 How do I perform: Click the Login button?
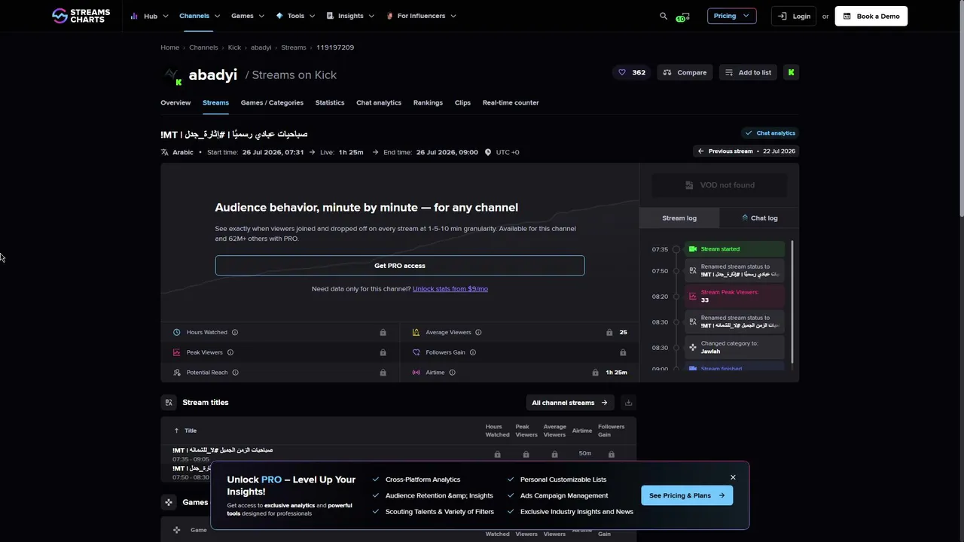click(x=794, y=16)
